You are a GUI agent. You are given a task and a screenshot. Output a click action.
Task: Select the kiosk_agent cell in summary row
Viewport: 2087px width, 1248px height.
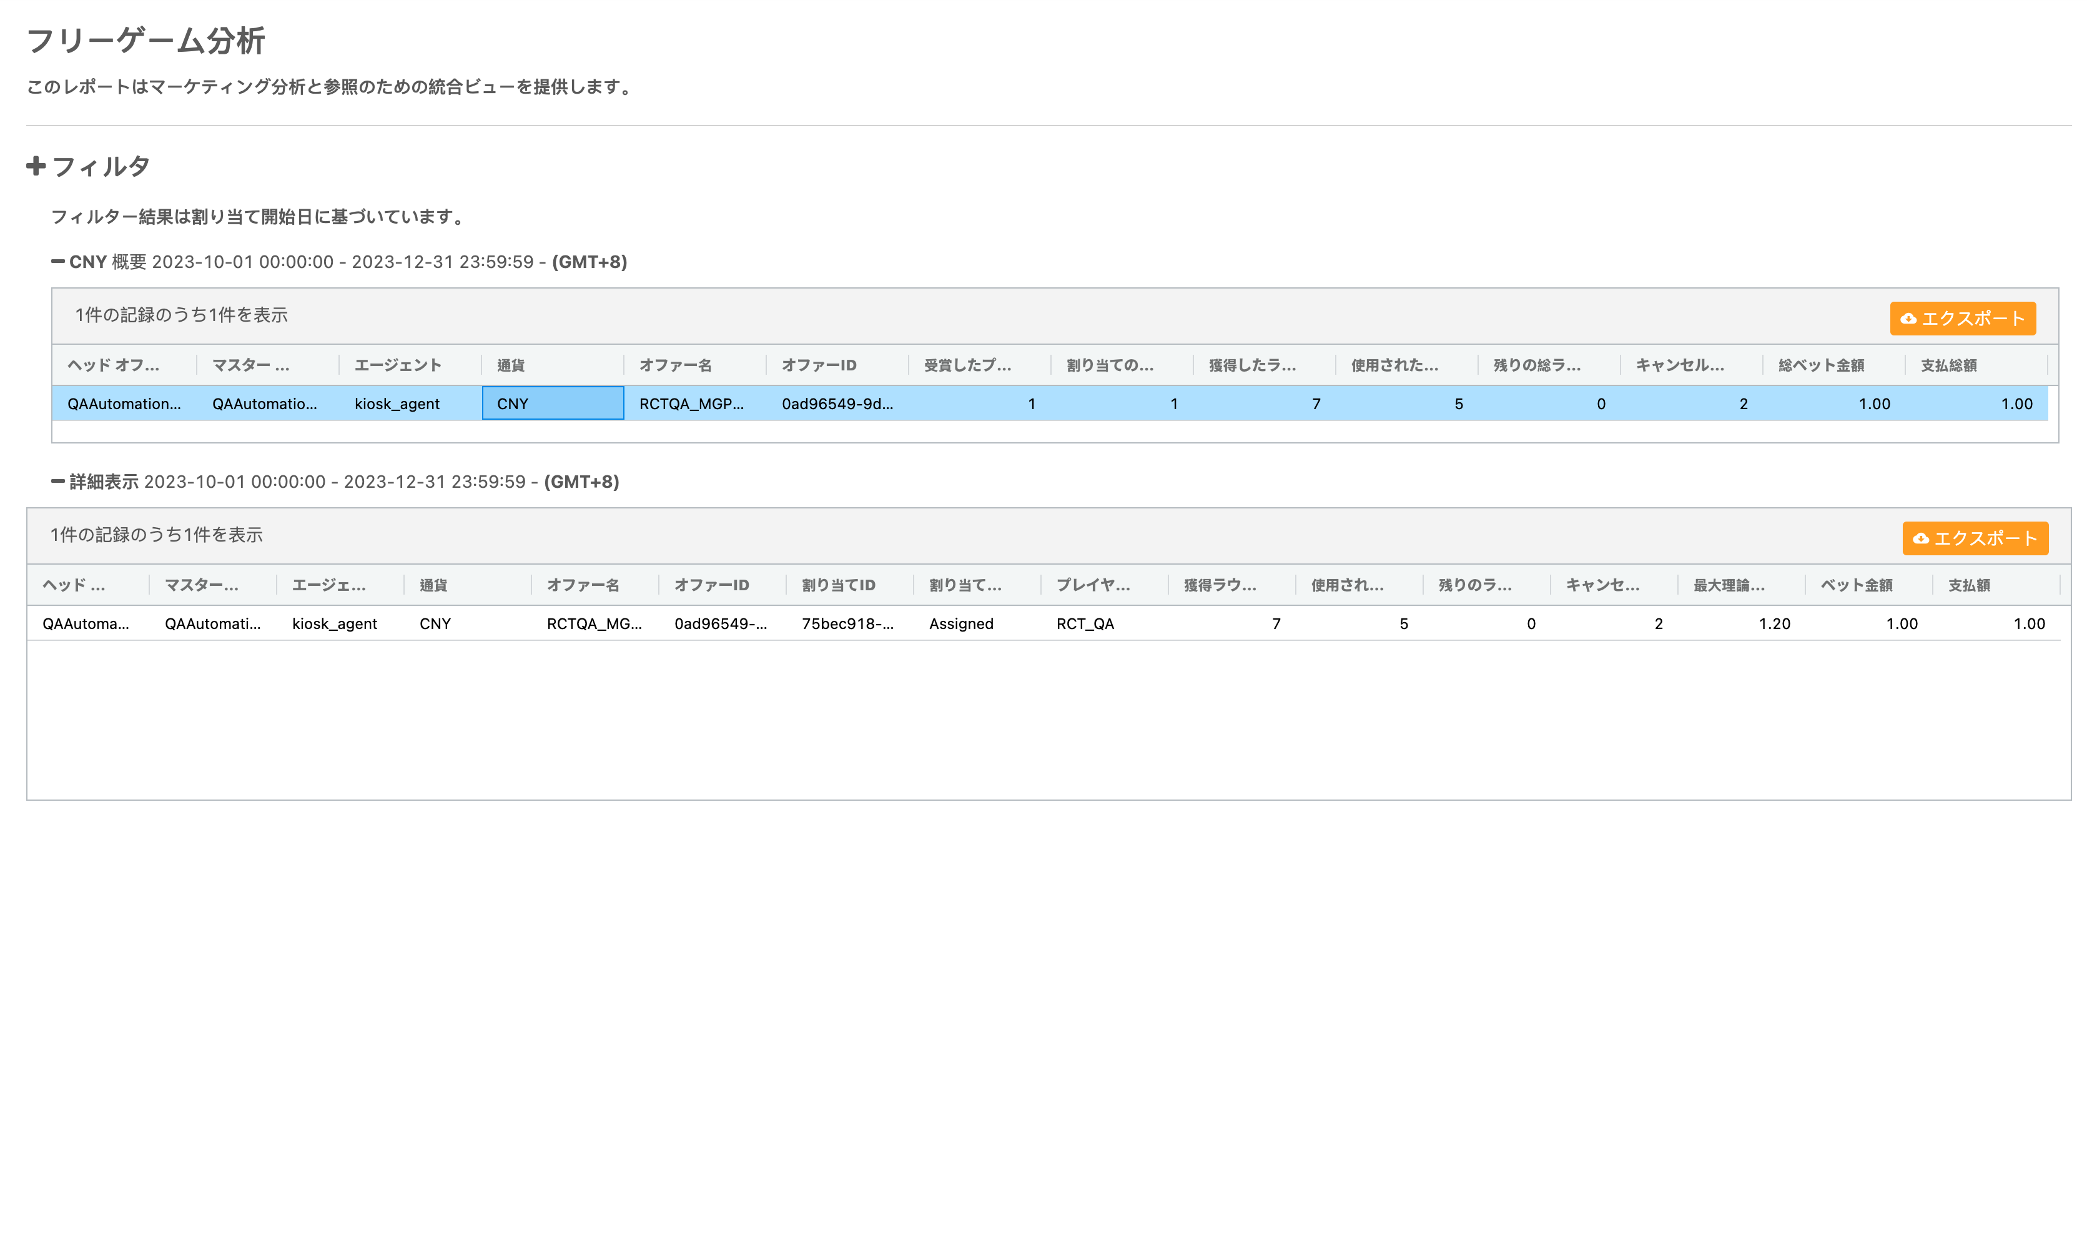tap(397, 404)
